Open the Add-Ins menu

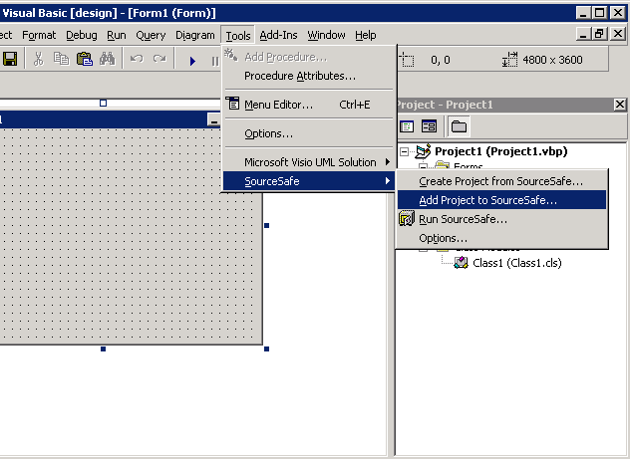pos(278,35)
